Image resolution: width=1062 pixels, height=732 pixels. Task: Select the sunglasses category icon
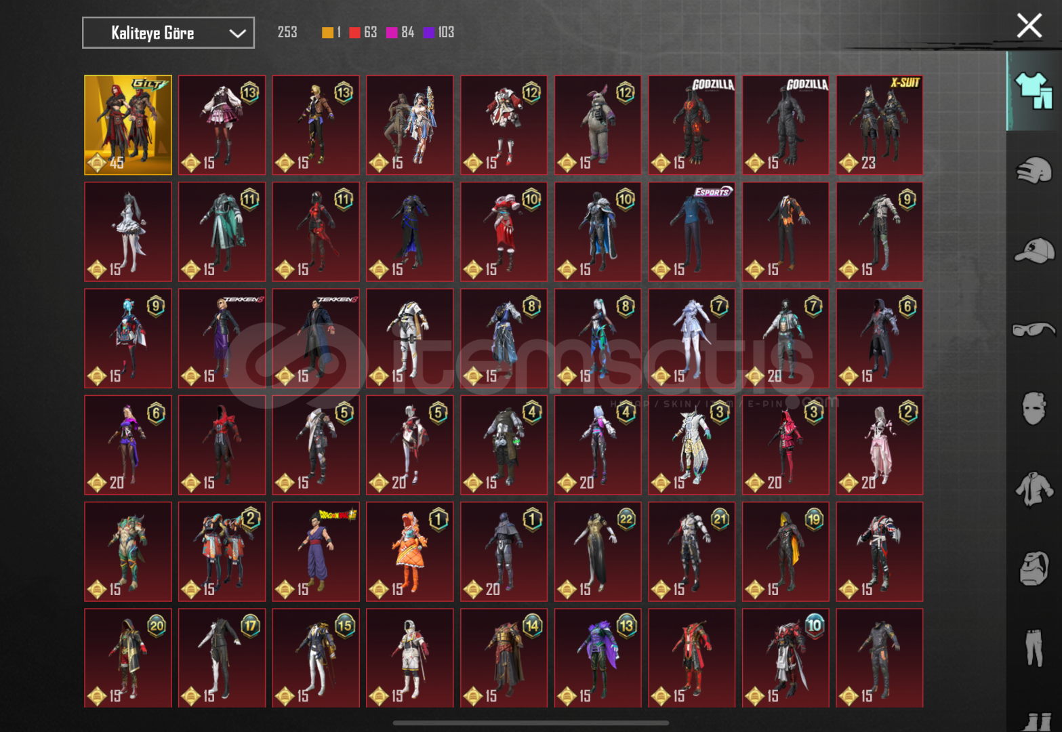1033,330
